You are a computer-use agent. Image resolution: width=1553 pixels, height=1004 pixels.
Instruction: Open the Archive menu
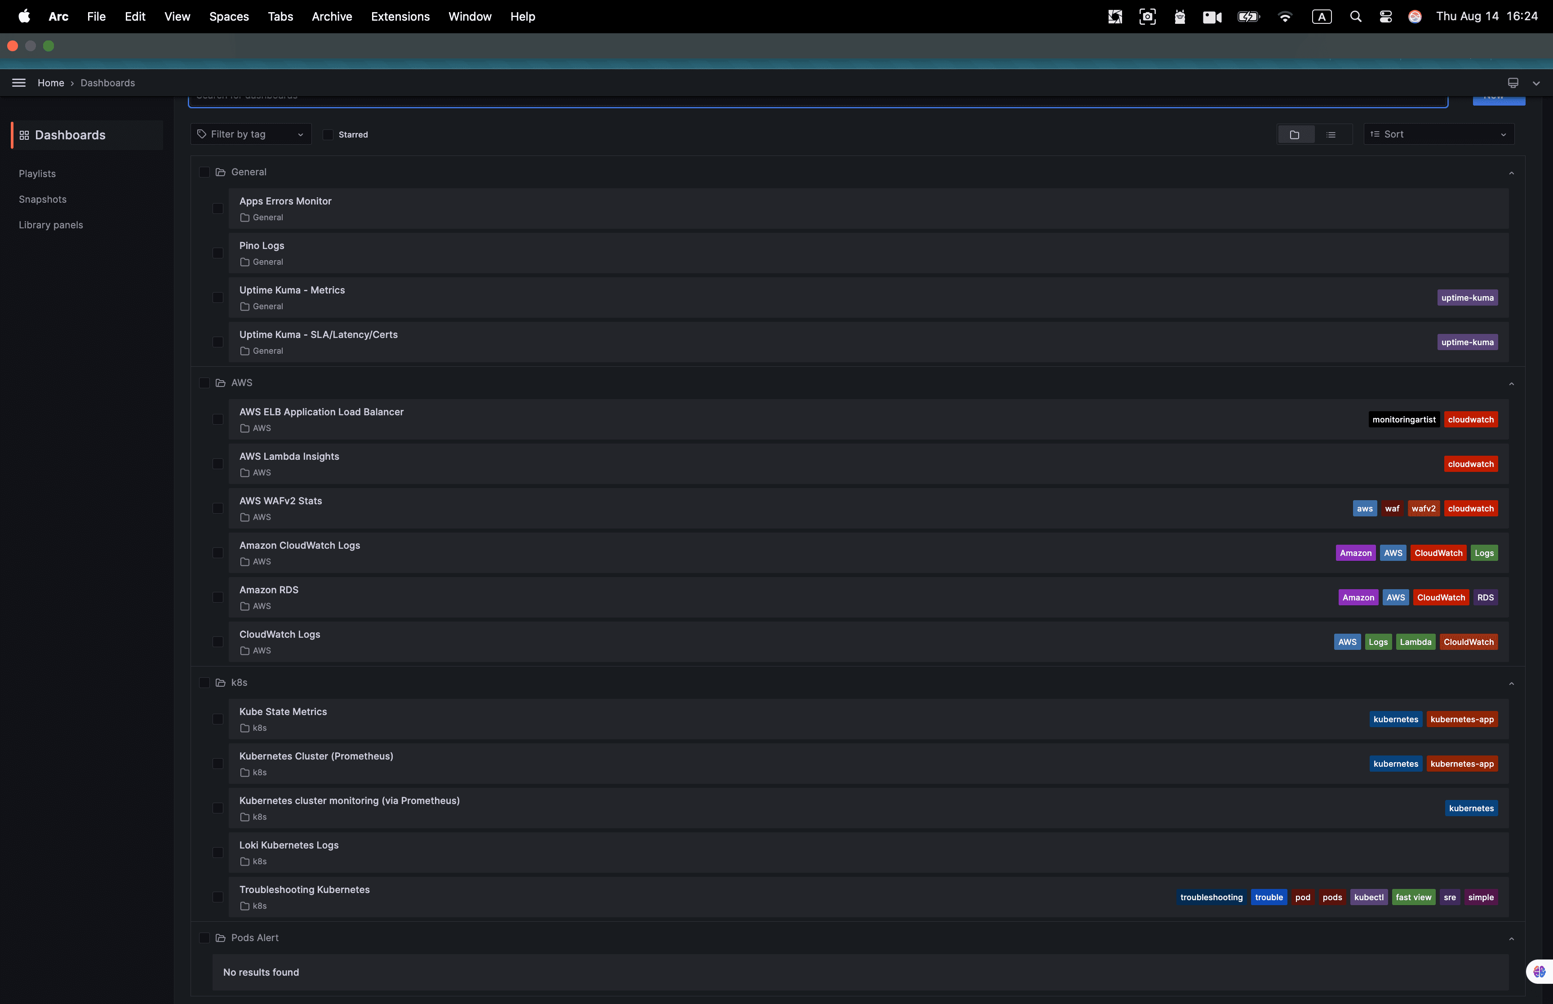332,16
